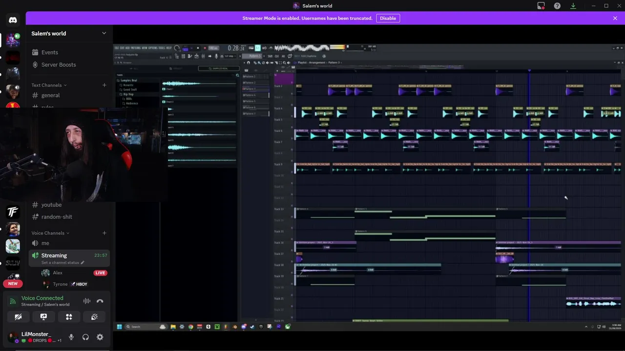The image size is (625, 351).
Task: Open File Explorer in streamed taskbar
Action: coord(173,327)
